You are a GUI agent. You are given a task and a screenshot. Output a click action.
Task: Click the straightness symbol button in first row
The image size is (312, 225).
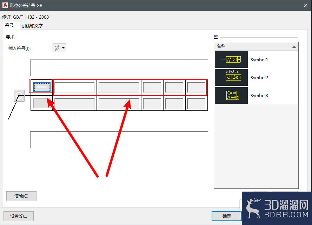point(42,87)
